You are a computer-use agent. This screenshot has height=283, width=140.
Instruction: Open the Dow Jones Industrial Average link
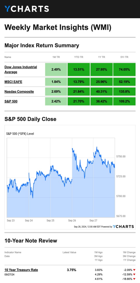[x=21, y=70]
